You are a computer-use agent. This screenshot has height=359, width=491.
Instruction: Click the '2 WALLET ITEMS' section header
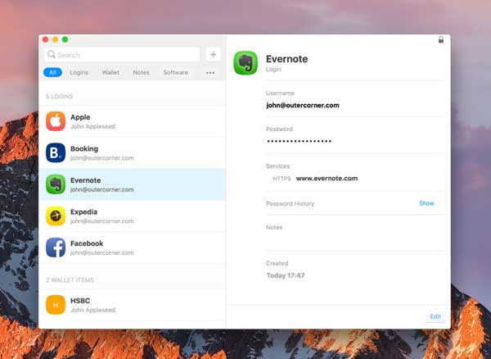click(x=70, y=280)
